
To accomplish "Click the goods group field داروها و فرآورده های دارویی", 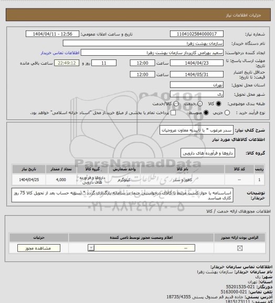I will pyautogui.click(x=208, y=153).
